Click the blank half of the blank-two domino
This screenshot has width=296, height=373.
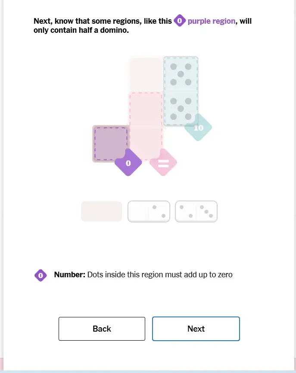point(139,212)
